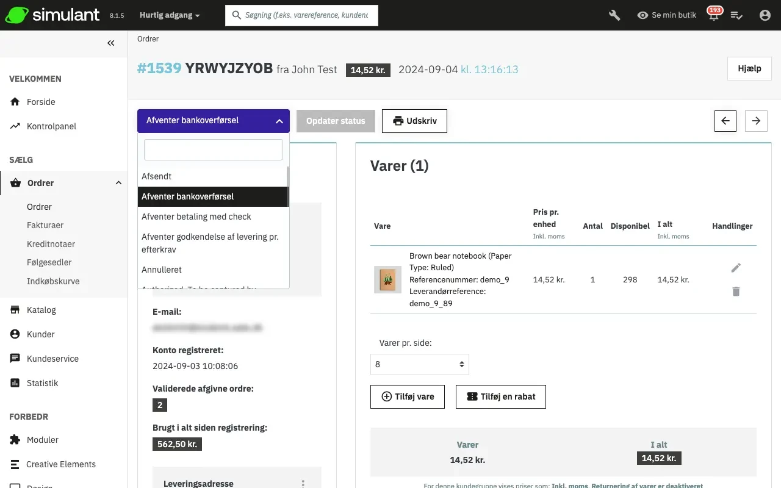Click the wrench debug icon in header
The image size is (781, 488).
(614, 15)
